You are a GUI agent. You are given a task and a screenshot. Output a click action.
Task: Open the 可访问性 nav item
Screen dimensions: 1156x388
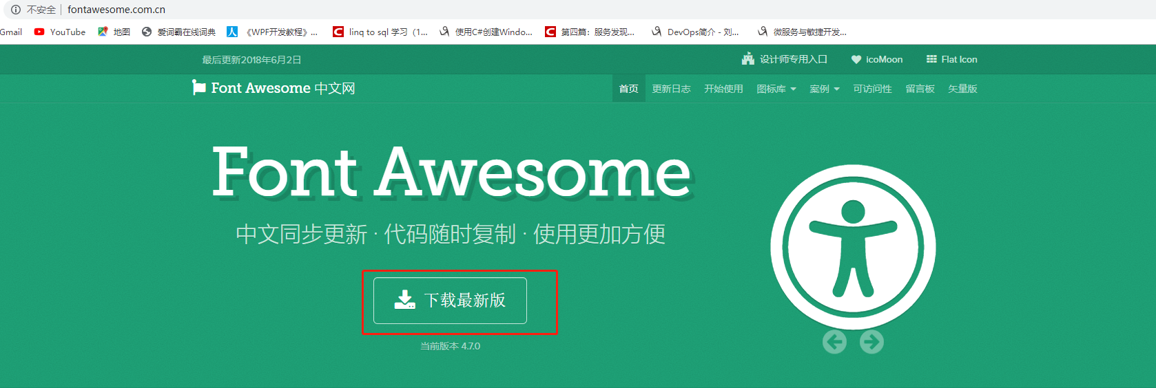click(872, 89)
